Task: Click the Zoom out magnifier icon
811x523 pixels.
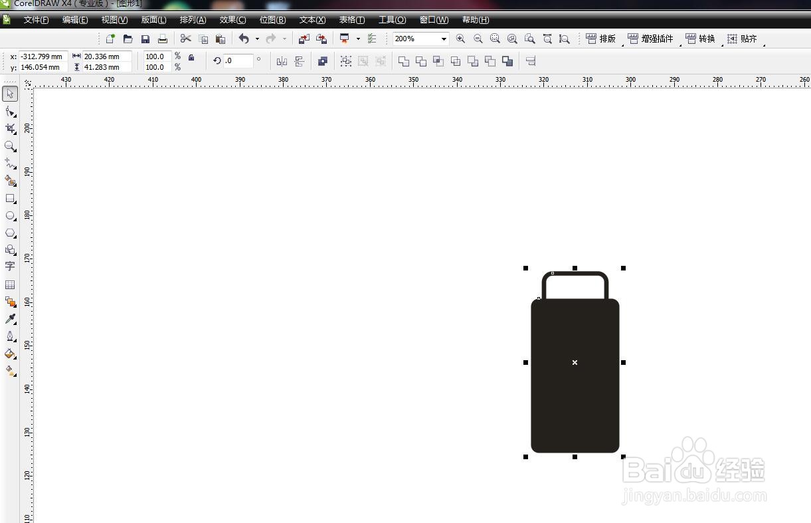Action: point(478,39)
